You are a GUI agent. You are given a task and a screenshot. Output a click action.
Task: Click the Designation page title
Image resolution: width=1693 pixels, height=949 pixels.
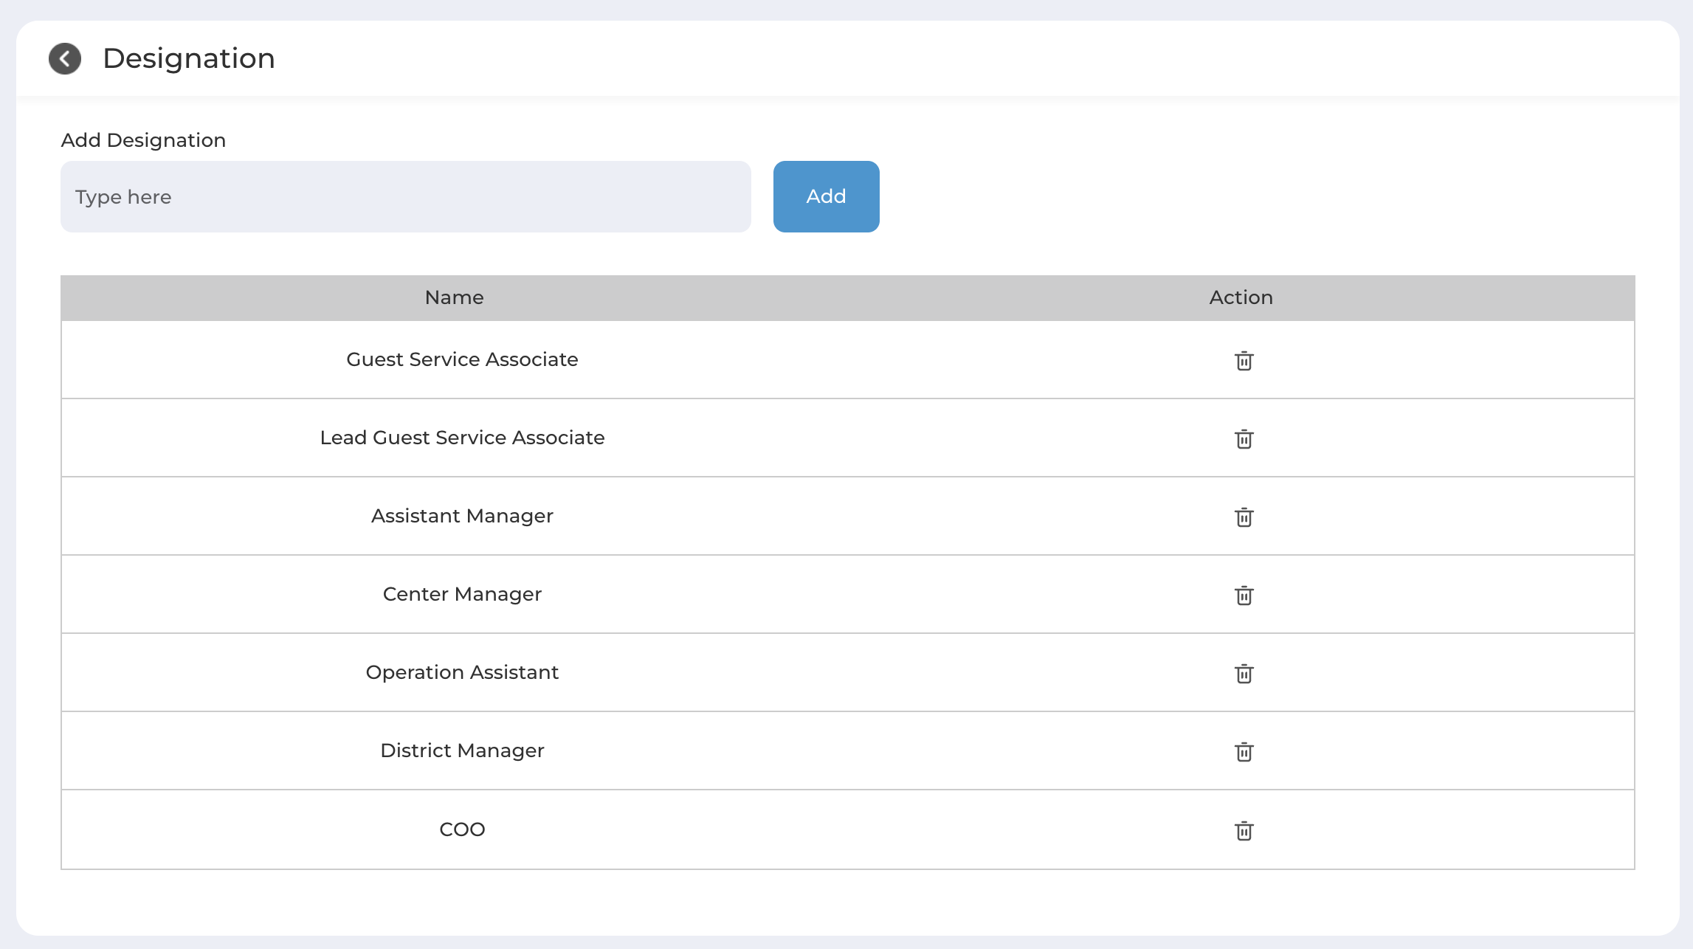[189, 58]
